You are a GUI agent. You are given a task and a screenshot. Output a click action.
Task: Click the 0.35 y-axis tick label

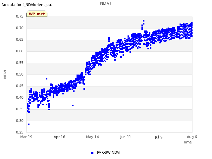coord(20,109)
